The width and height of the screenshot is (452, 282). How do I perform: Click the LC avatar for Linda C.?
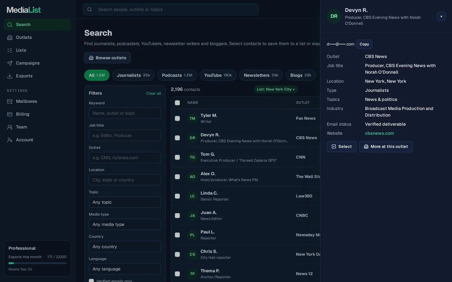(x=192, y=196)
